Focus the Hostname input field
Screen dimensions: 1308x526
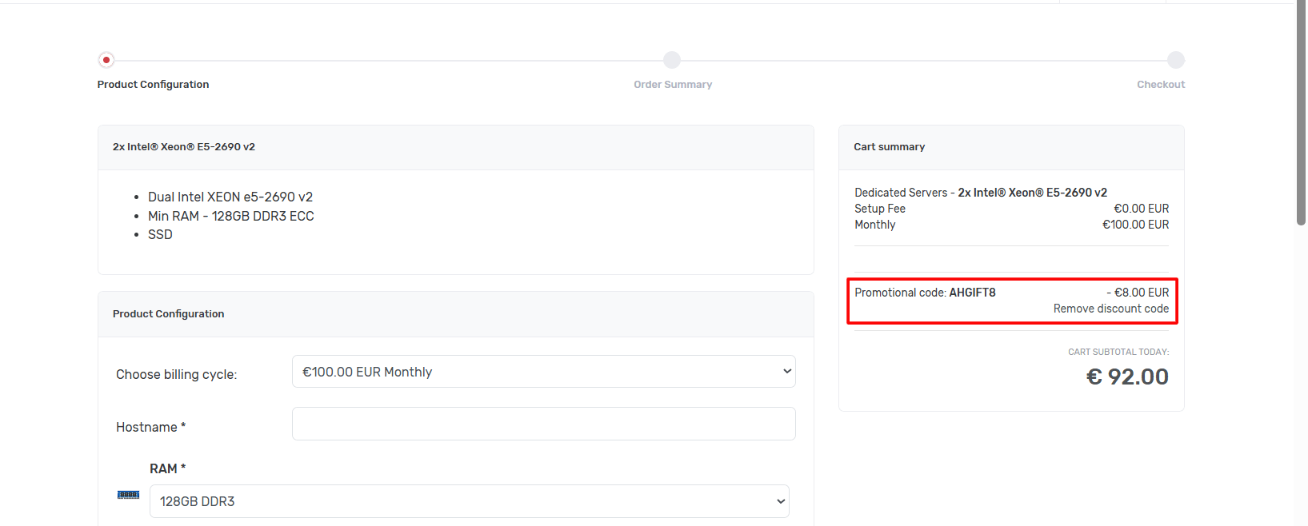pos(544,424)
